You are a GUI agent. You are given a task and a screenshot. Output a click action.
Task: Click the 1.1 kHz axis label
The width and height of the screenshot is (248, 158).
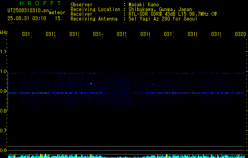click(3, 52)
